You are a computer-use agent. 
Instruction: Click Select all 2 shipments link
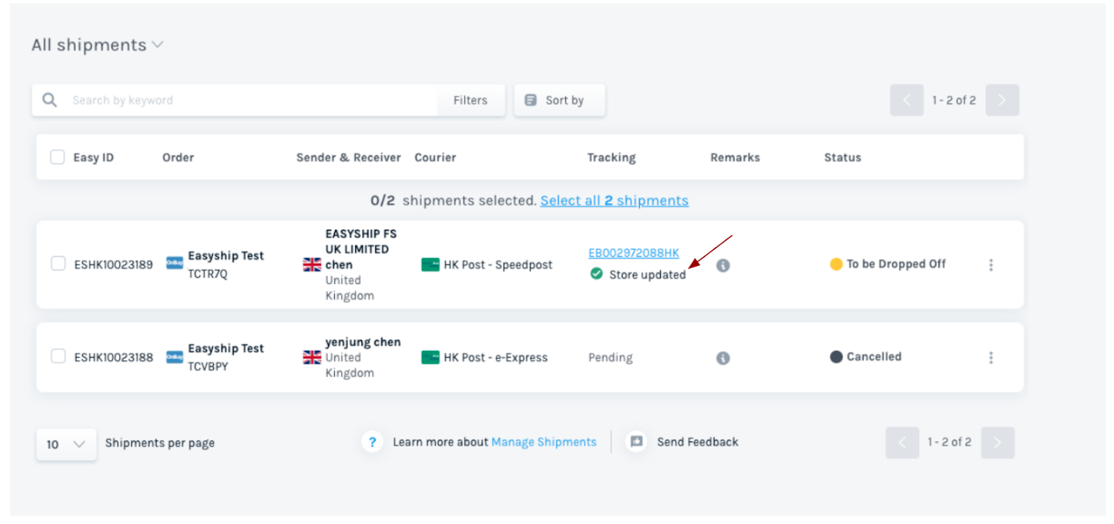click(x=614, y=200)
